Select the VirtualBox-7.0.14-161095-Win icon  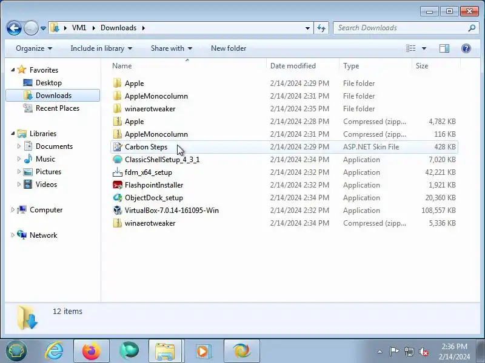click(x=117, y=210)
